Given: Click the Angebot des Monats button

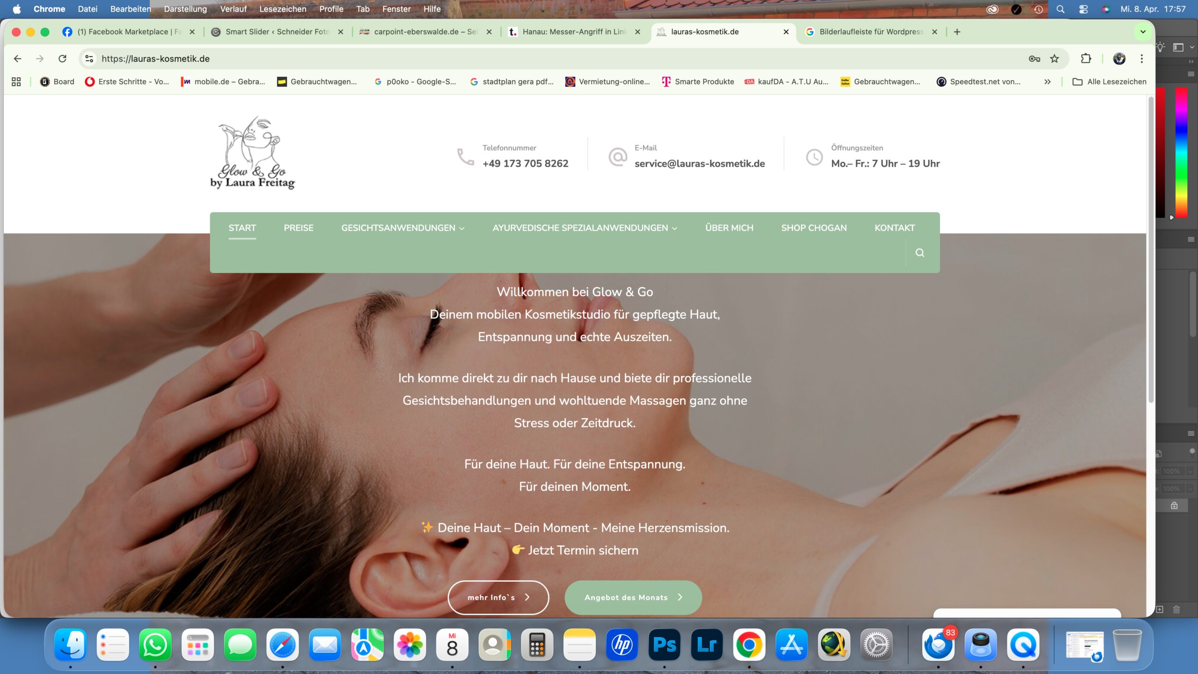Looking at the screenshot, I should (633, 597).
